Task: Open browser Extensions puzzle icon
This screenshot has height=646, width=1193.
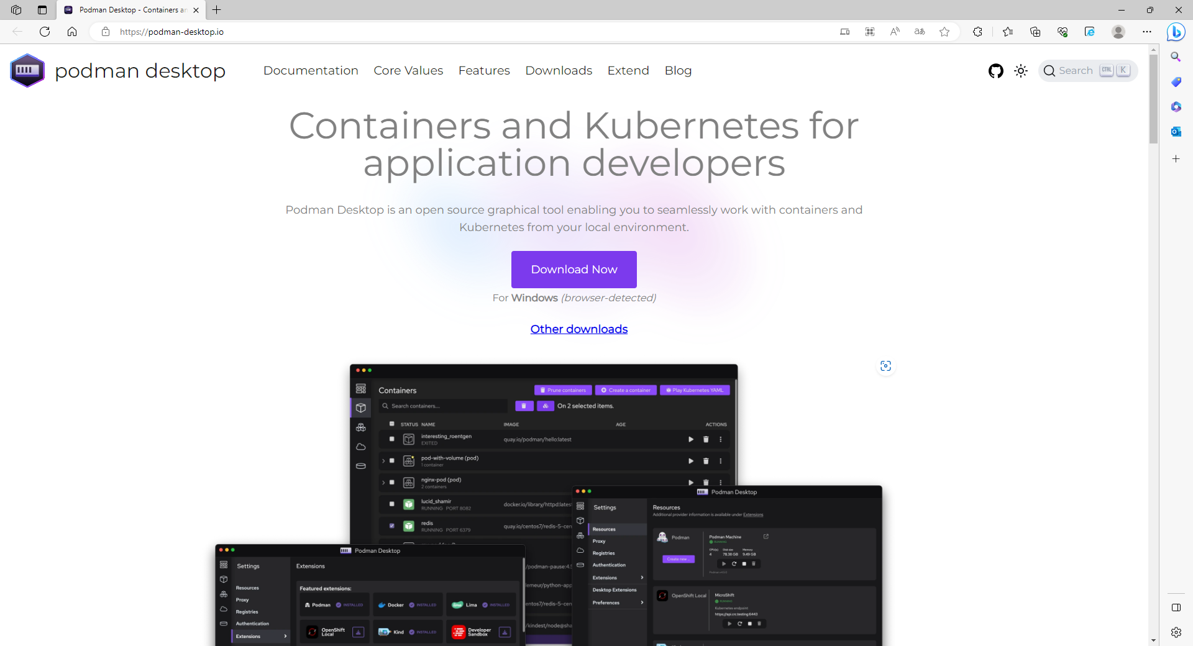Action: (x=977, y=32)
